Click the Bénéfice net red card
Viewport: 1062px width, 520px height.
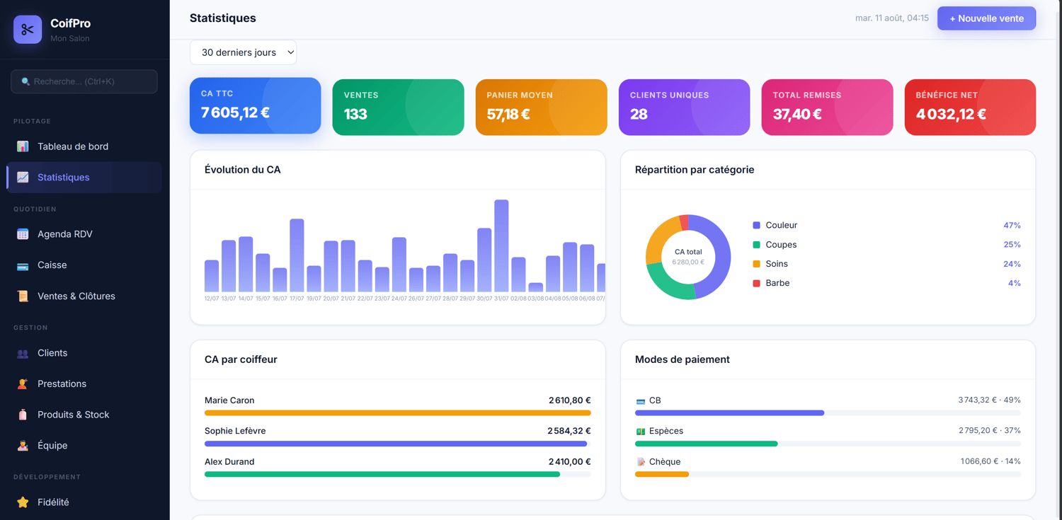[970, 107]
